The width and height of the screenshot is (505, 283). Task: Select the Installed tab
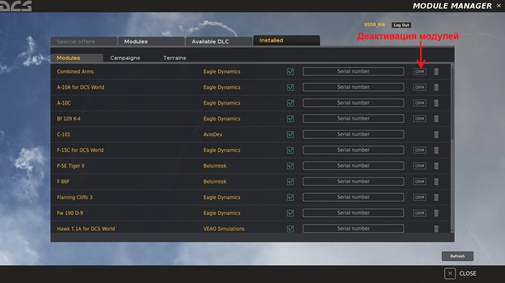(287, 40)
